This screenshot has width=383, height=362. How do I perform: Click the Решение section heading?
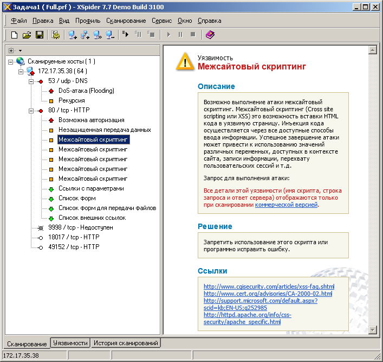(x=215, y=226)
